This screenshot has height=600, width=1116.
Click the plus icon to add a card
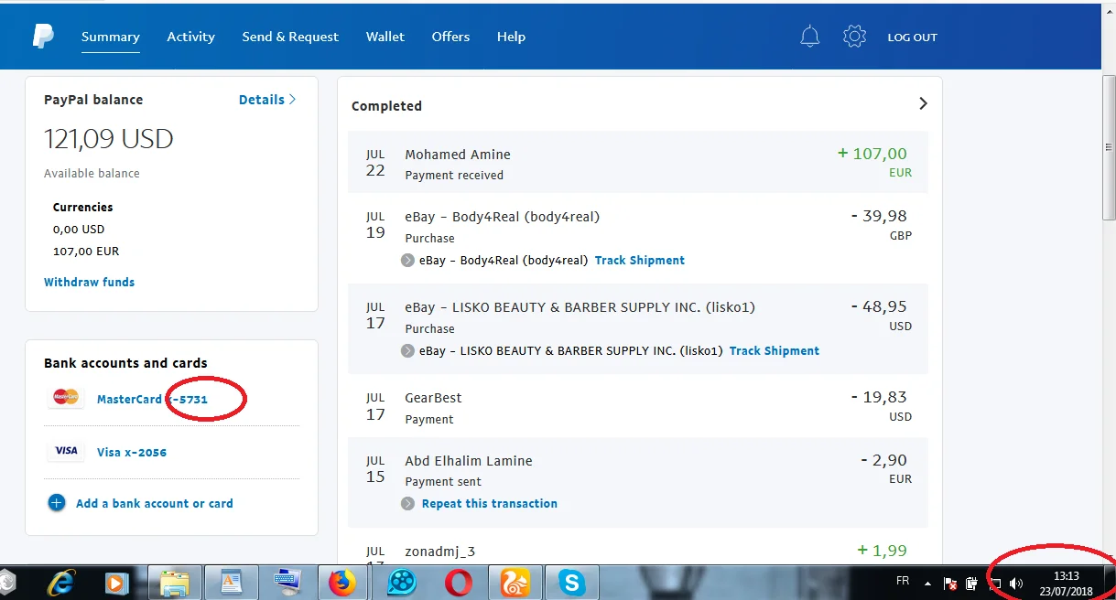[x=57, y=503]
